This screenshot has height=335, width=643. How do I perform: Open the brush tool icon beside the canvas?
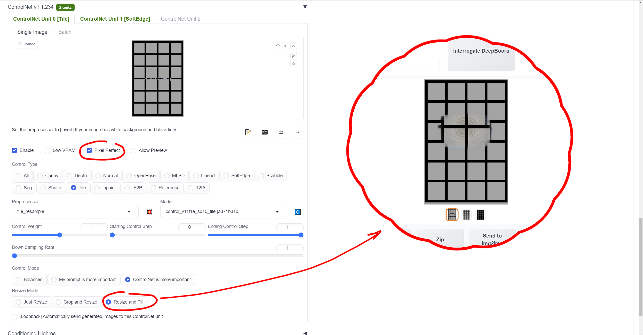click(293, 56)
